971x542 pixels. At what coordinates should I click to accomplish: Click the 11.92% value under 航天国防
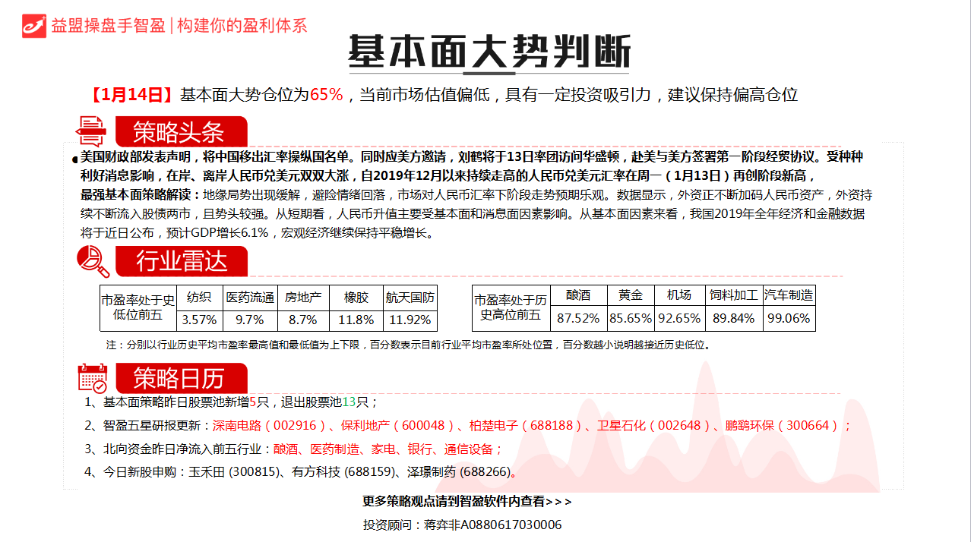tap(410, 320)
